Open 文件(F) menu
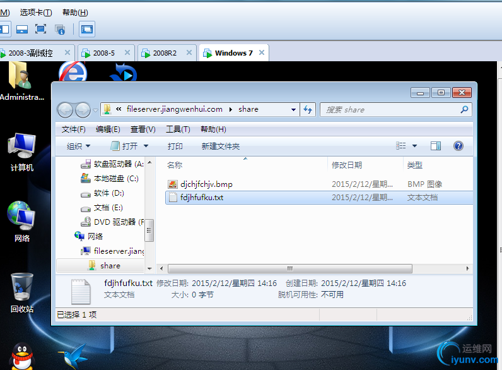This screenshot has height=370, width=502. click(74, 129)
